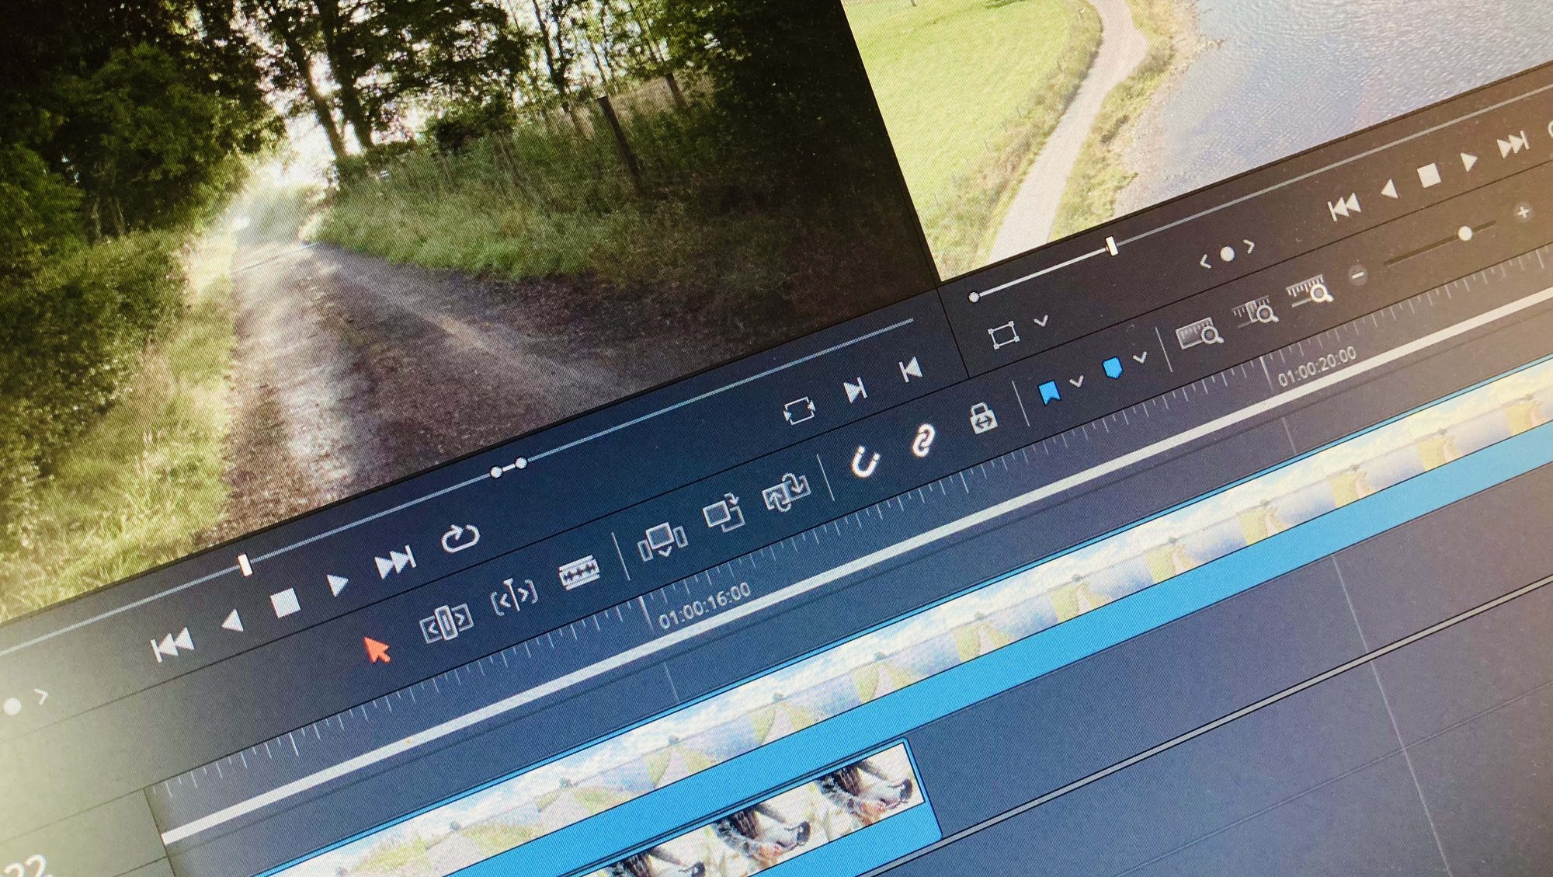The width and height of the screenshot is (1553, 877).
Task: Go to last frame in source viewer
Action: coord(395,562)
